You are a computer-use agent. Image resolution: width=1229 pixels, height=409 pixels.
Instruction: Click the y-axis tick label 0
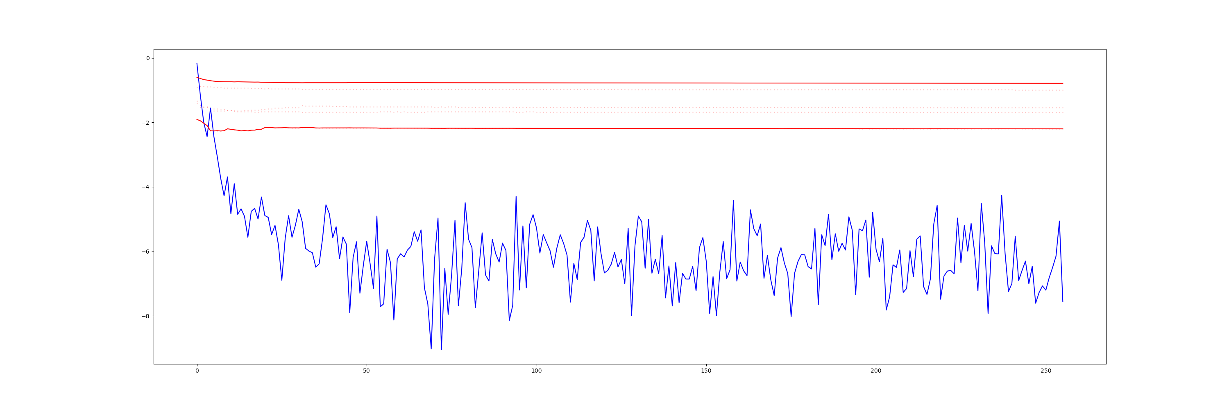147,58
